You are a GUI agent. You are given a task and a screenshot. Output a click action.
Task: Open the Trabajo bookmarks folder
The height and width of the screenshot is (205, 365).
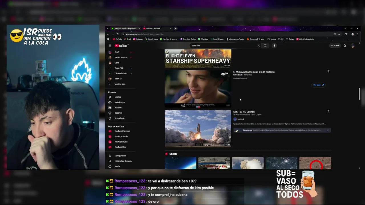pos(290,39)
